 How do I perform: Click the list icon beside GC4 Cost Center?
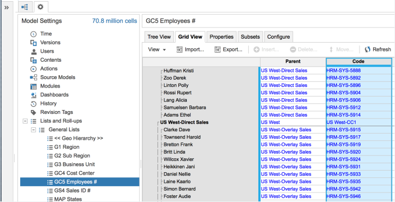tap(50, 173)
